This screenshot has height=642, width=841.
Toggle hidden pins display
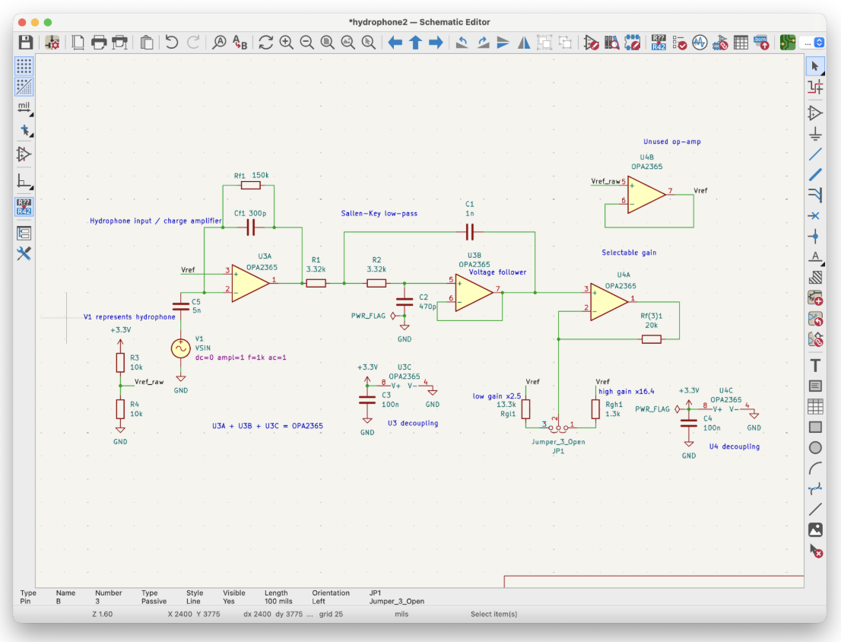[24, 154]
